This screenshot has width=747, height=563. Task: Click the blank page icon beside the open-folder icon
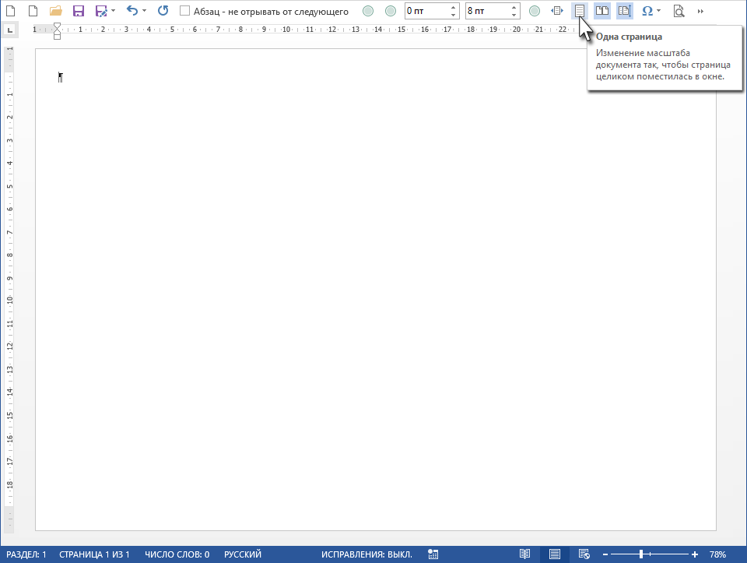click(33, 10)
